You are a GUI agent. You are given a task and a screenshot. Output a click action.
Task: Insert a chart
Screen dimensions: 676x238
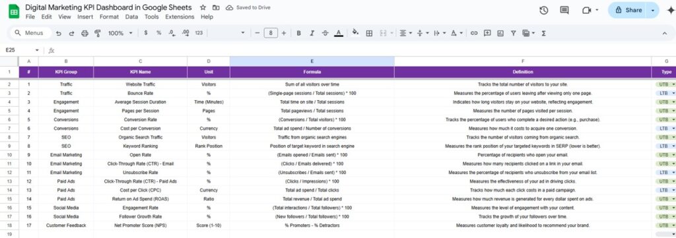click(500, 33)
